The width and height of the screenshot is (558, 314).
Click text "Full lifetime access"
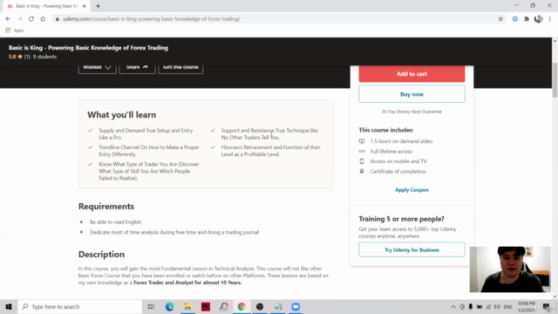pyautogui.click(x=391, y=151)
